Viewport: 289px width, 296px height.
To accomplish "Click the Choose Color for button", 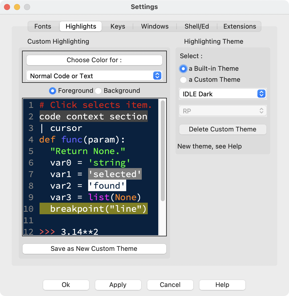I will coord(94,60).
